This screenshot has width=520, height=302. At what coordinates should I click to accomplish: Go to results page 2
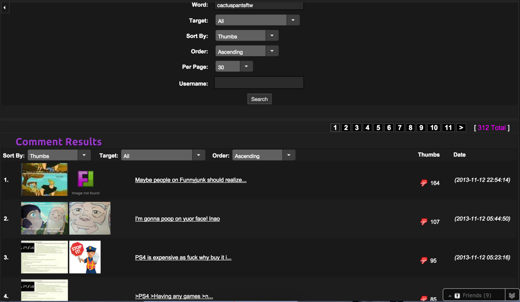(346, 128)
